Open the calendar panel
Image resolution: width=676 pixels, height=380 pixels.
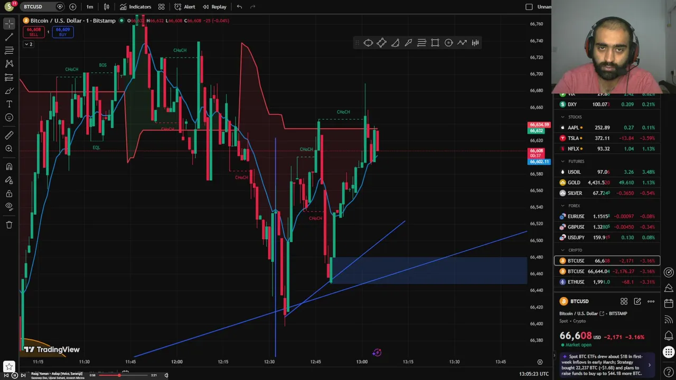[x=669, y=303]
